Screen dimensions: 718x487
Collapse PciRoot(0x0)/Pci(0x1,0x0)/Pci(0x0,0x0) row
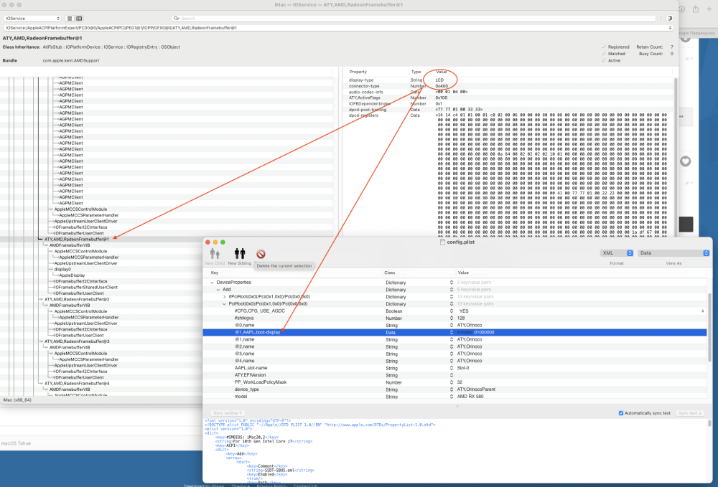pyautogui.click(x=224, y=303)
